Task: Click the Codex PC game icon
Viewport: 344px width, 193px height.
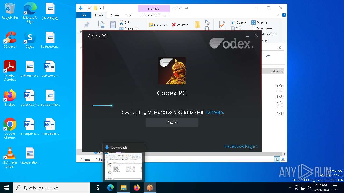Action: click(172, 71)
